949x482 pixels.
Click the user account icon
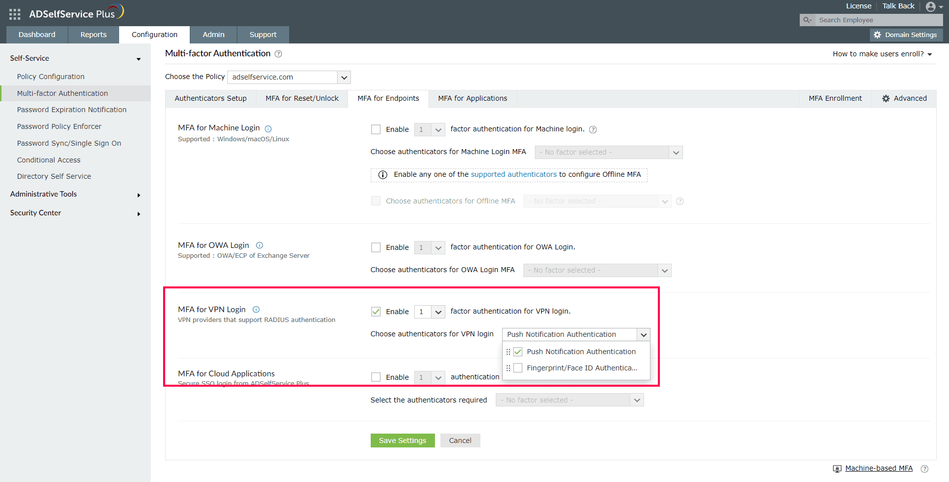pos(931,6)
